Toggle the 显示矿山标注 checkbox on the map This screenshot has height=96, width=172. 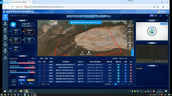tap(113, 22)
